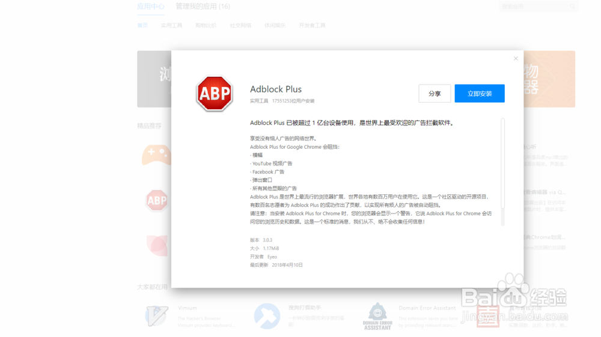Click the 17551253位用户安装 install count
This screenshot has height=337, width=601.
[293, 101]
